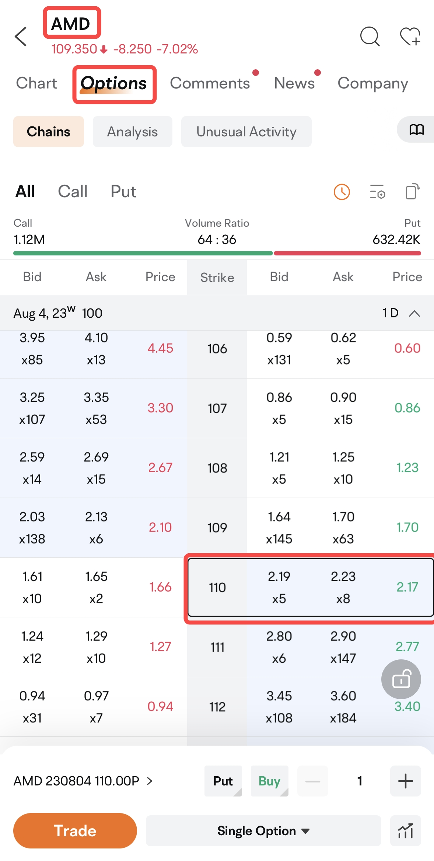The image size is (434, 861).
Task: Open the Single Option strategy dropdown
Action: 263,831
